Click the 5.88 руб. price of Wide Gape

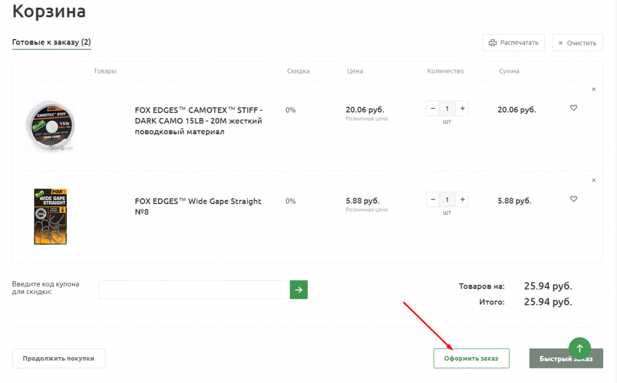click(x=362, y=201)
